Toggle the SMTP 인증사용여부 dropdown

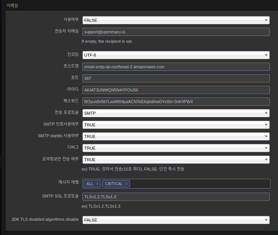tap(176, 125)
